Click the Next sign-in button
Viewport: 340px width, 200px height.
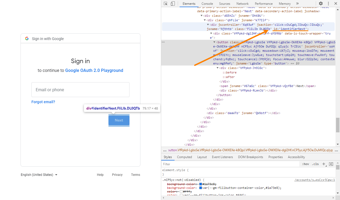(x=119, y=120)
